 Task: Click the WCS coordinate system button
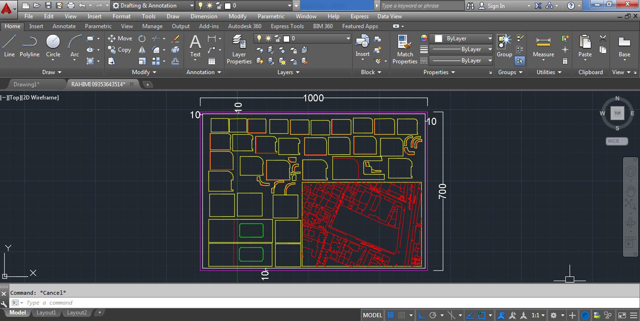tap(617, 141)
